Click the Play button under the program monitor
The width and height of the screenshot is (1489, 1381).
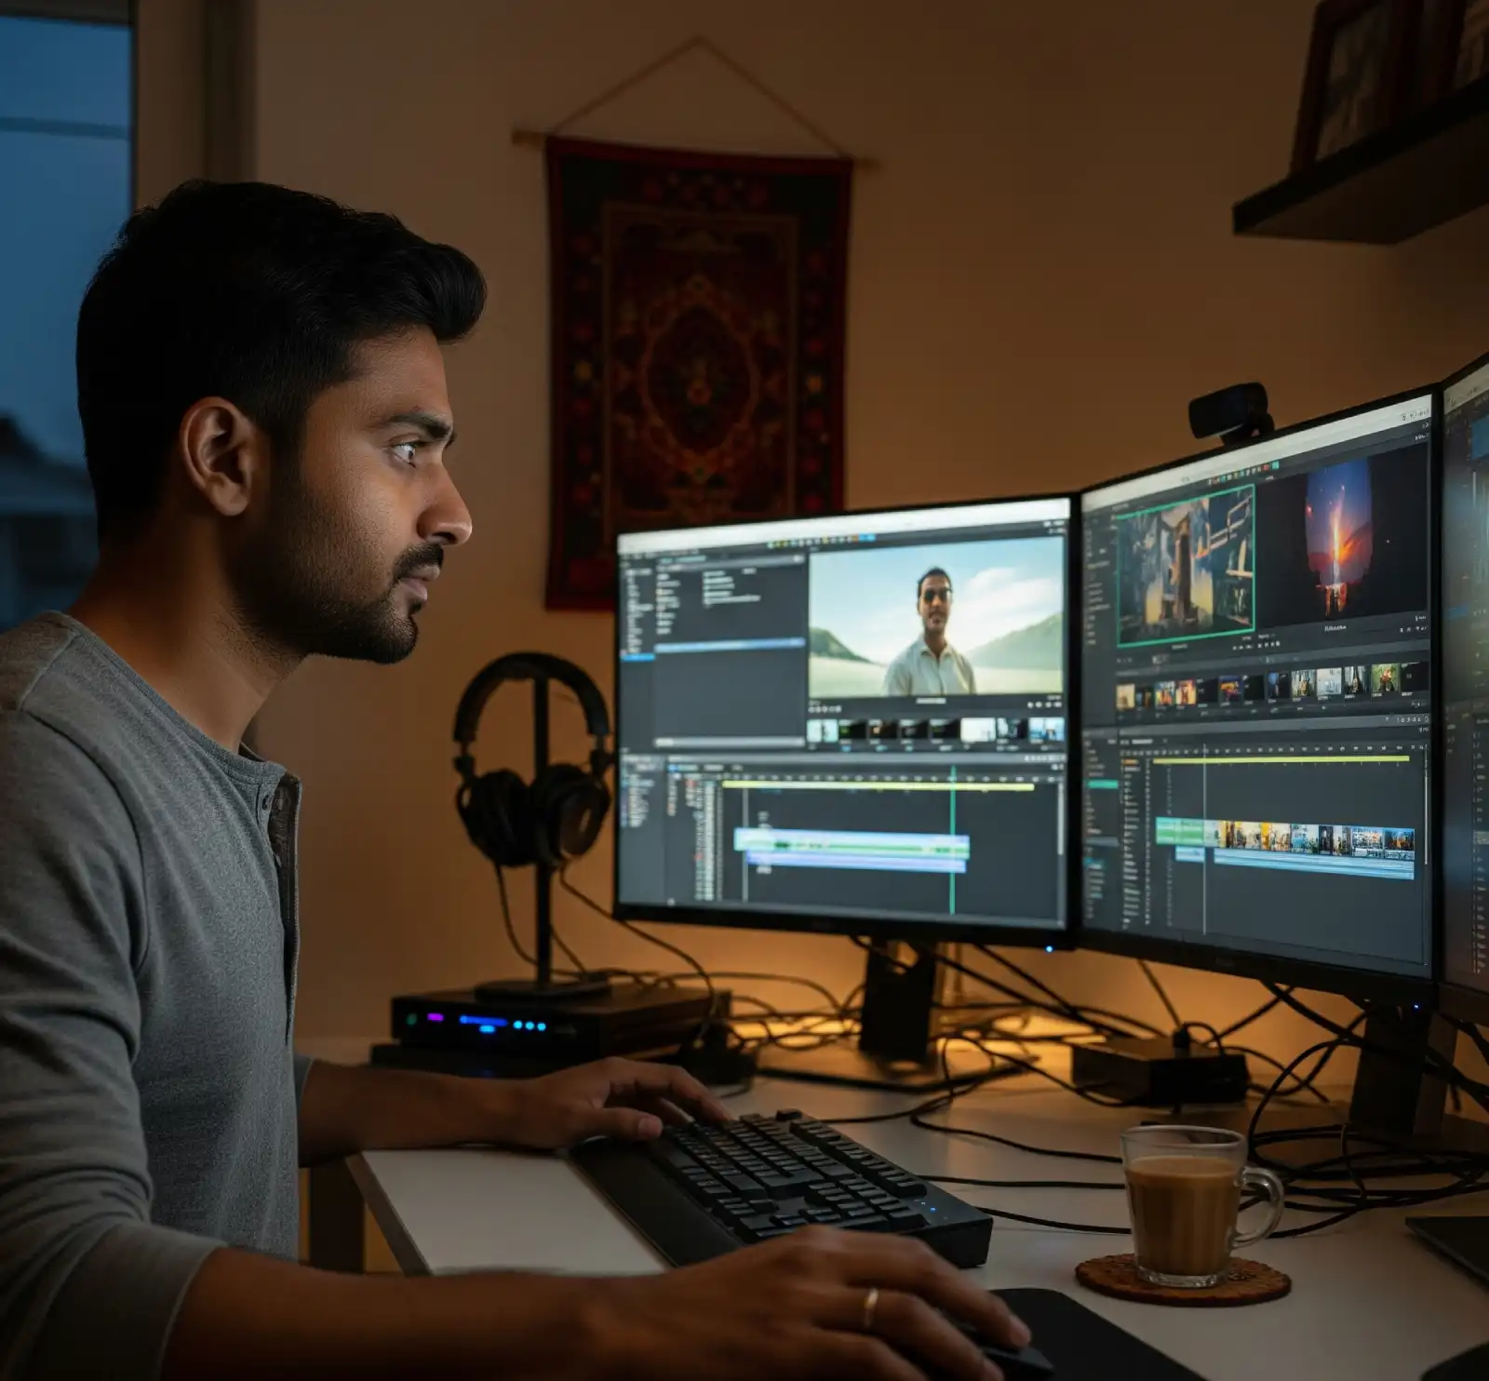[824, 707]
